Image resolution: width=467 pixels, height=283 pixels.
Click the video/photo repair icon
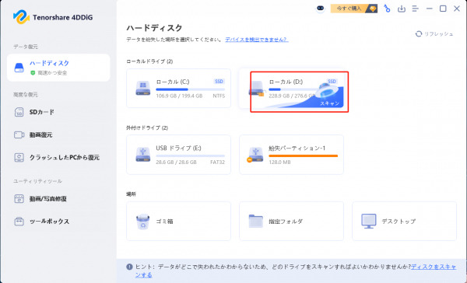click(x=19, y=199)
